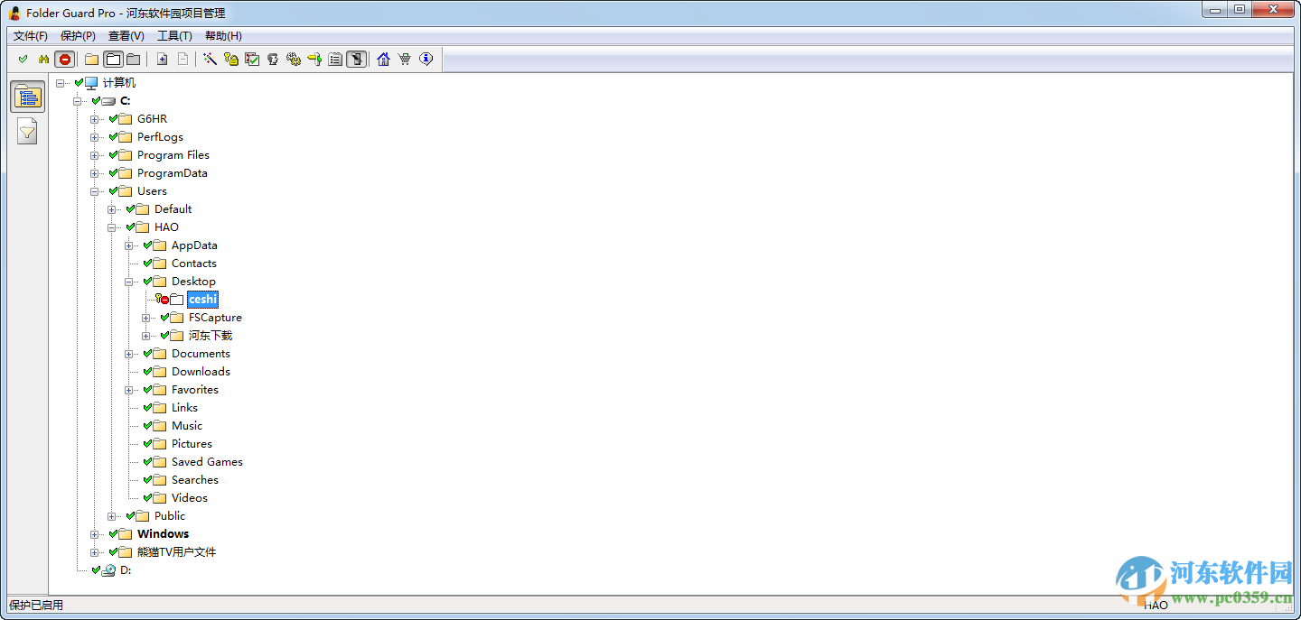Open the magic wand wizard tool
1301x620 pixels.
[x=211, y=60]
